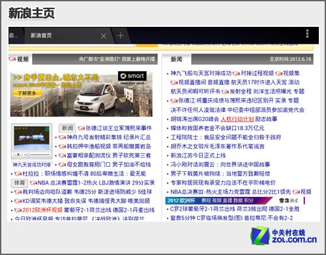Click the search input field under the tab bar
This screenshot has height=255, width=326.
point(72,45)
